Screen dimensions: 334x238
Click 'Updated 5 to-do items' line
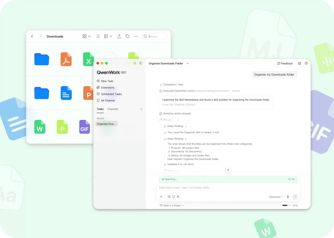point(179,164)
